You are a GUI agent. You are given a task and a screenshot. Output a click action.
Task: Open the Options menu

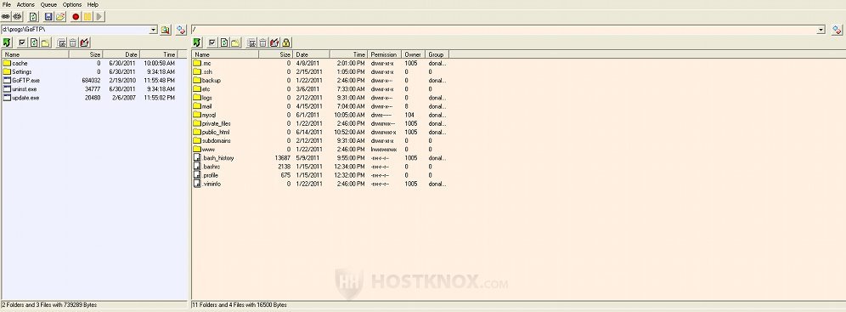71,4
